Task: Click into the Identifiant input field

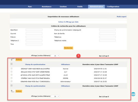Action: (34, 30)
